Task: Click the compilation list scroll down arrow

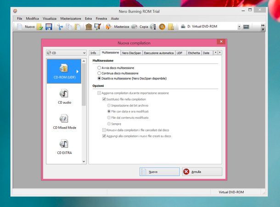Action: point(84,162)
